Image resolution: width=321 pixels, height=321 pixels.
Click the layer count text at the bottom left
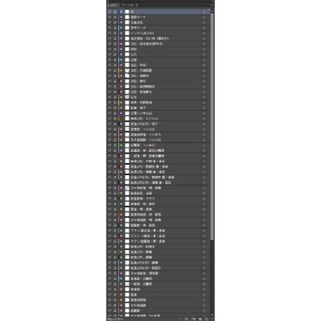pyautogui.click(x=115, y=319)
